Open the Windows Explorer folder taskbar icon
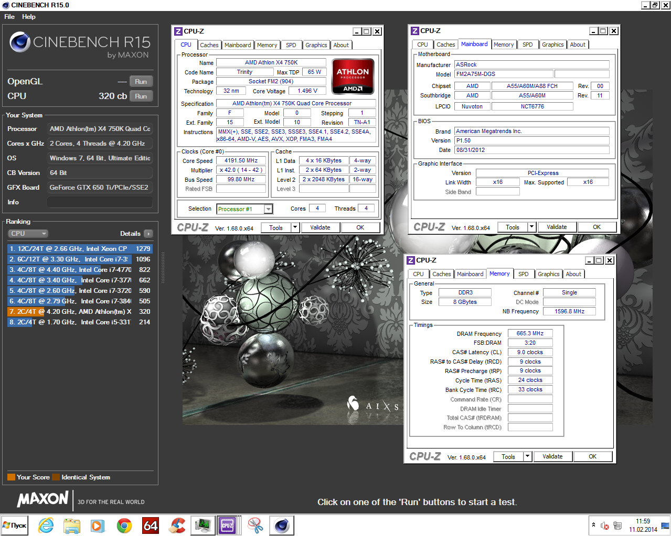 pyautogui.click(x=72, y=525)
